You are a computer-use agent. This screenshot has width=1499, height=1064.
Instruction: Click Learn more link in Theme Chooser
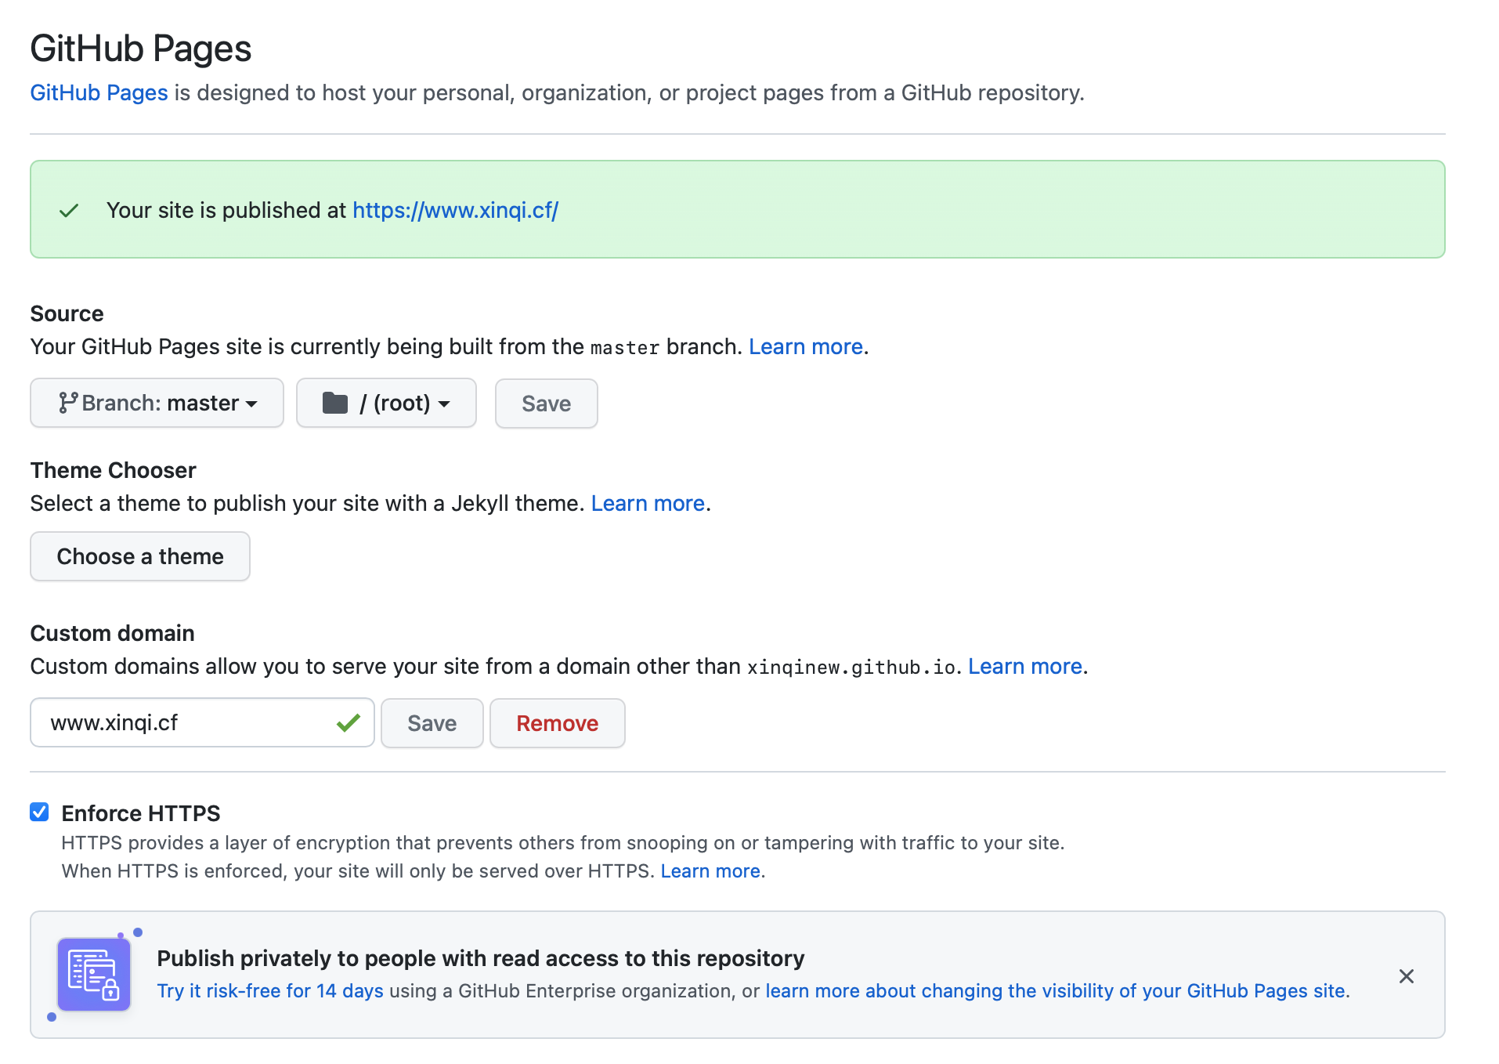tap(648, 503)
